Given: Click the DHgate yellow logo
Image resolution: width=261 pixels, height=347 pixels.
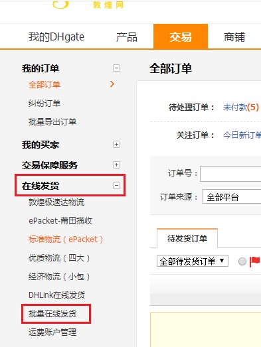Looking at the screenshot, I should click(x=60, y=4).
